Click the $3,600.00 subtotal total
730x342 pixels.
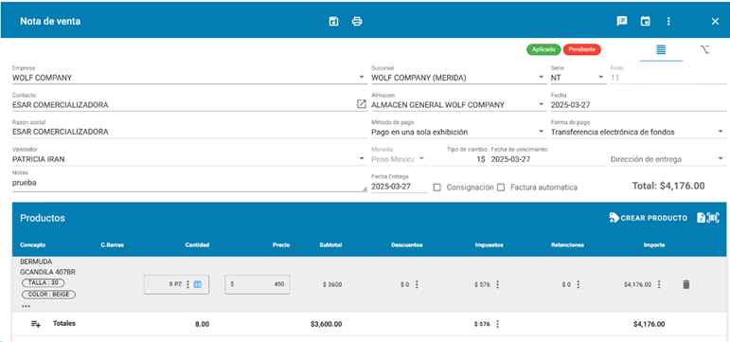pyautogui.click(x=326, y=324)
